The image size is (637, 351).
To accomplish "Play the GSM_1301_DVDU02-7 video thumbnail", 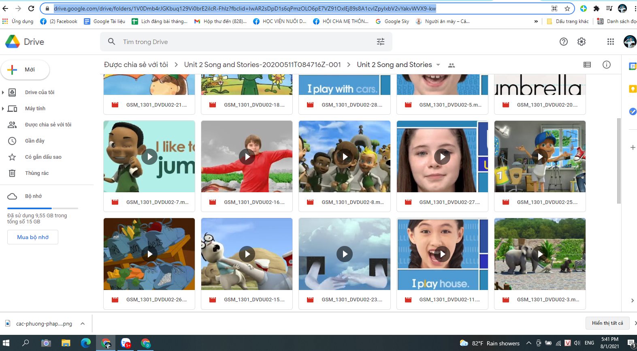I will point(149,157).
